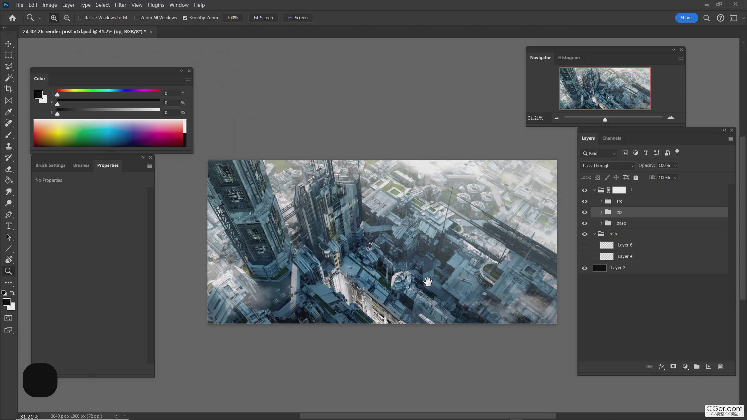Select the Move tool
Viewport: 747px width, 420px height.
click(x=8, y=44)
